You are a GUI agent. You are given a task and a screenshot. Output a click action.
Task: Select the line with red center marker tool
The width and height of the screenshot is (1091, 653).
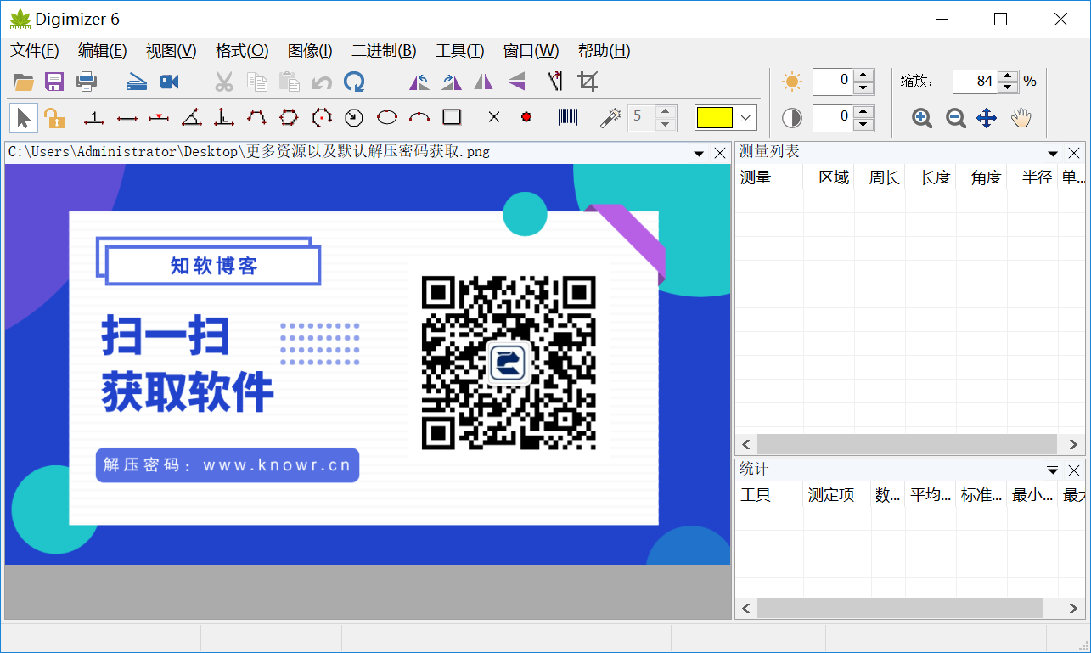tap(159, 117)
